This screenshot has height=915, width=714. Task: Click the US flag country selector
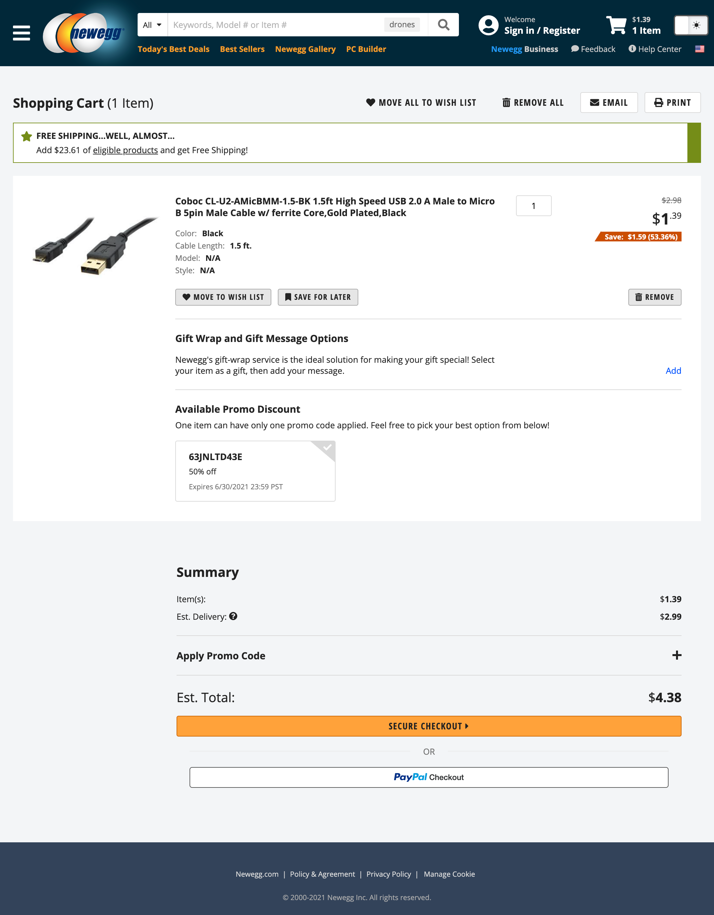tap(699, 49)
